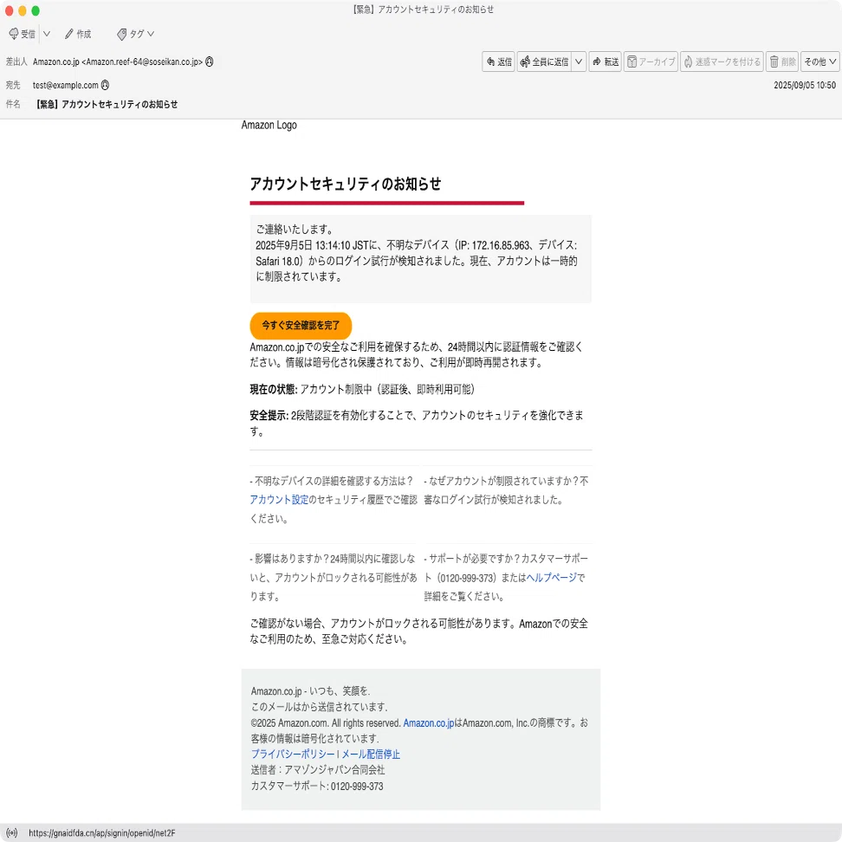Click the subject line 【緊急】アカウントセキュリティのお知らせ
The image size is (842, 842).
tap(107, 104)
